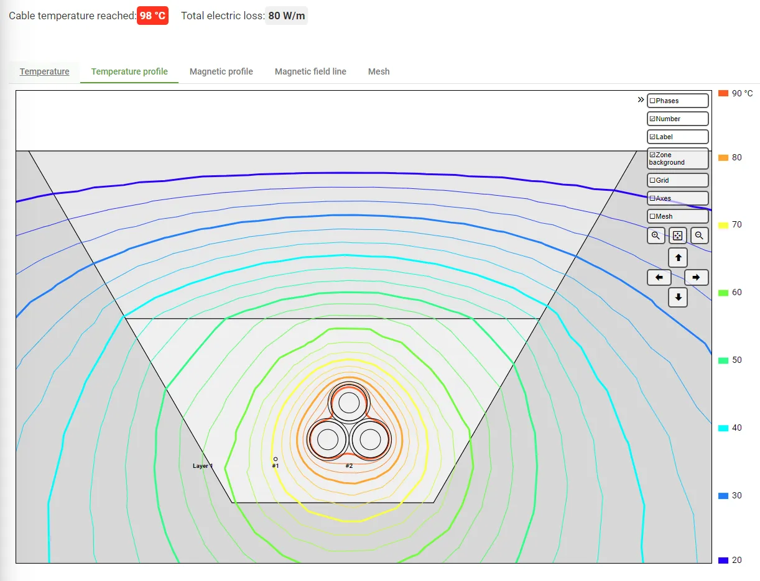
Task: Click the Layer 1 label
Action: [203, 465]
